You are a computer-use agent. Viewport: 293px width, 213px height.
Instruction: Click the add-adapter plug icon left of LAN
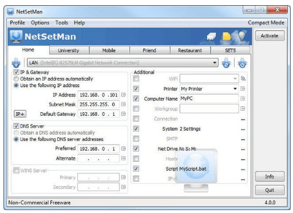16,63
